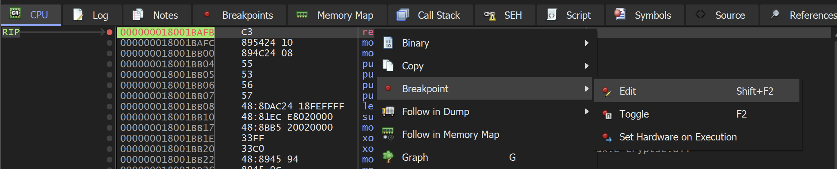
Task: Select address row 000000018001BB22
Action: [167, 160]
